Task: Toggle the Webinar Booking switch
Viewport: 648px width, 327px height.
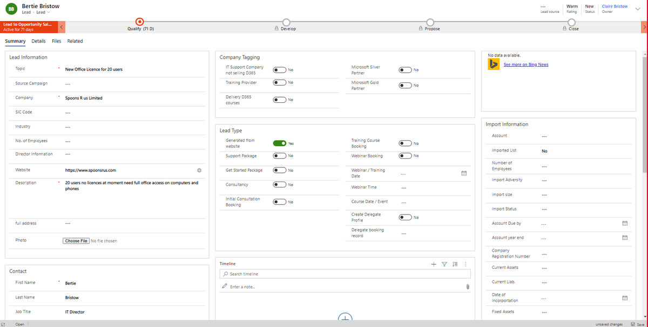Action: 405,156
